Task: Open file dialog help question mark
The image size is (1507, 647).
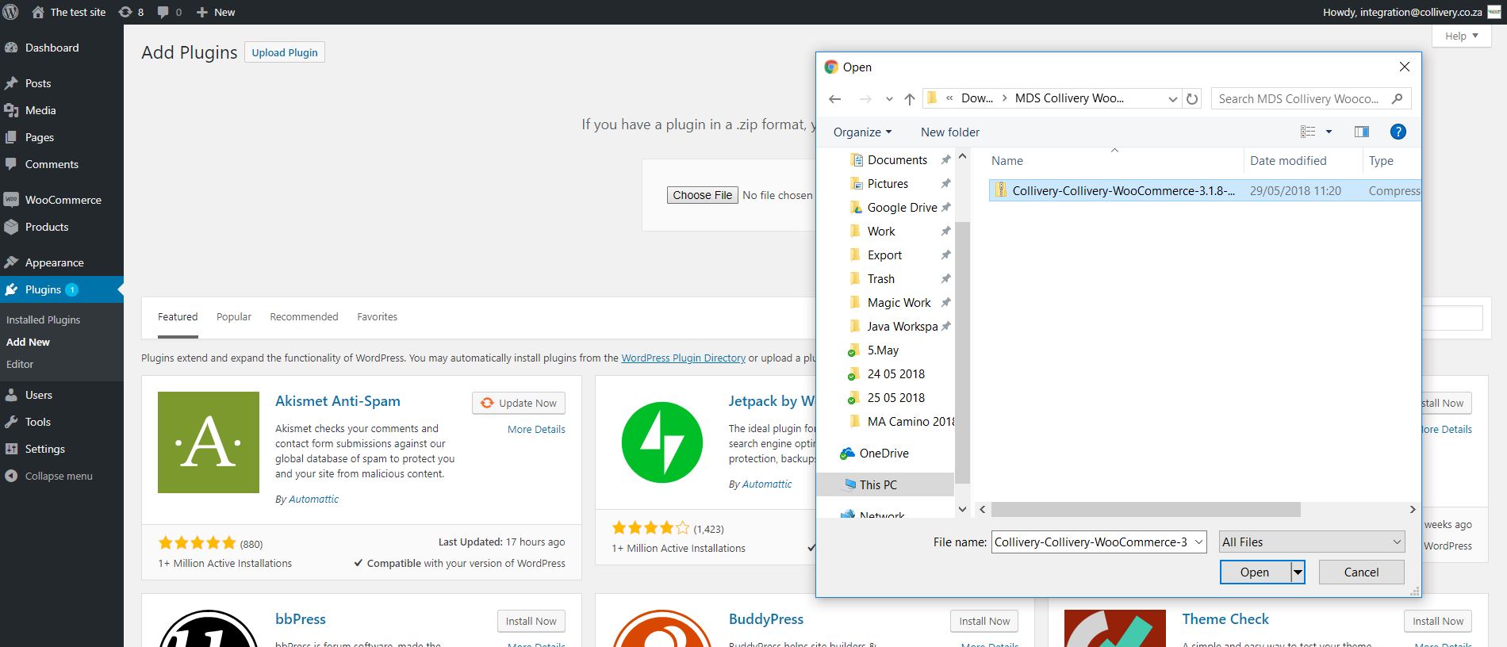Action: pos(1398,132)
